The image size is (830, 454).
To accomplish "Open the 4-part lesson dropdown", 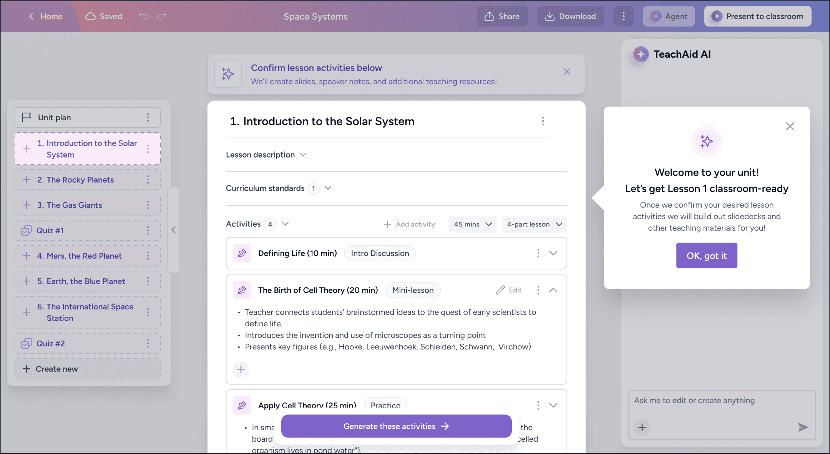I will (534, 224).
